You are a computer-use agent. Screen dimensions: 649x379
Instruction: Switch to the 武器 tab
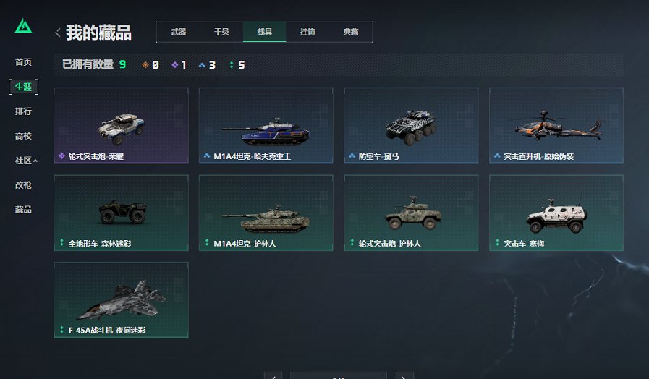(179, 32)
